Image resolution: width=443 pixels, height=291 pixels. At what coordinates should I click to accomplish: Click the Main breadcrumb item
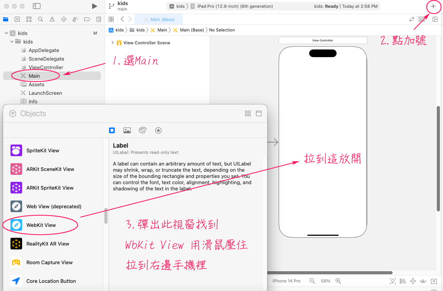pyautogui.click(x=159, y=30)
